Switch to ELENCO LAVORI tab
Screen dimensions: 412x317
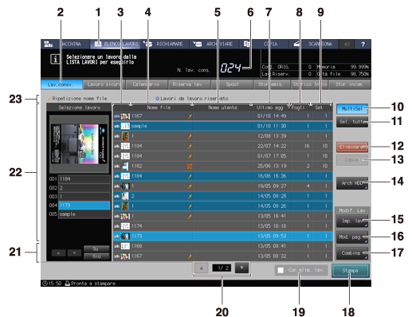coord(116,44)
